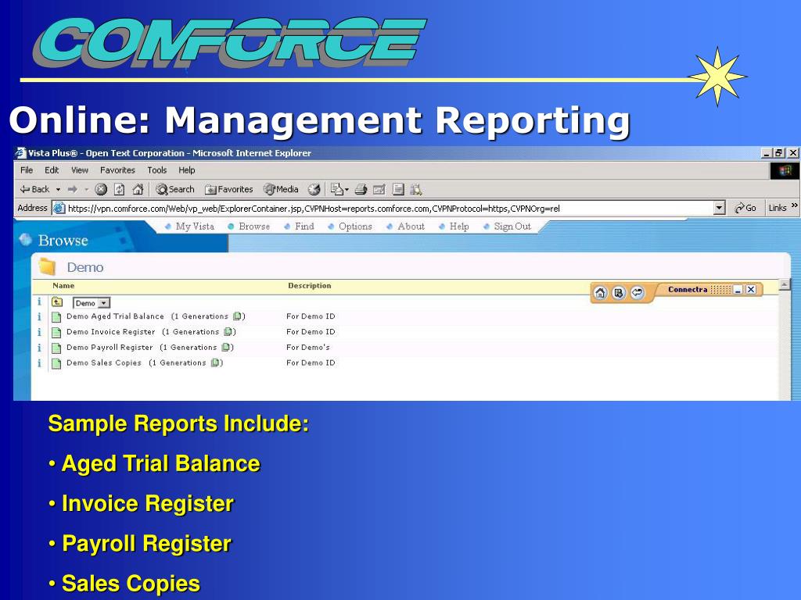The width and height of the screenshot is (801, 600).
Task: Open generations icon for Invoice Register
Action: point(228,331)
